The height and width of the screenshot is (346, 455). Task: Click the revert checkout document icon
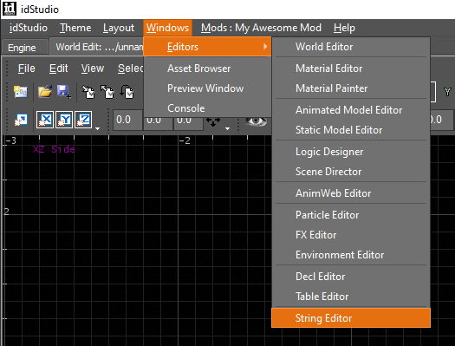click(x=127, y=92)
